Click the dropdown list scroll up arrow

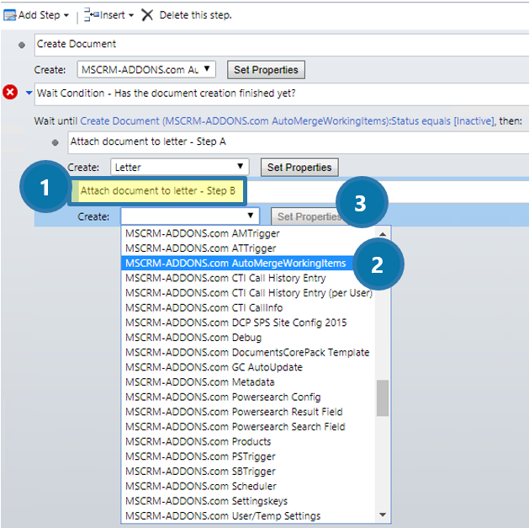click(x=383, y=234)
